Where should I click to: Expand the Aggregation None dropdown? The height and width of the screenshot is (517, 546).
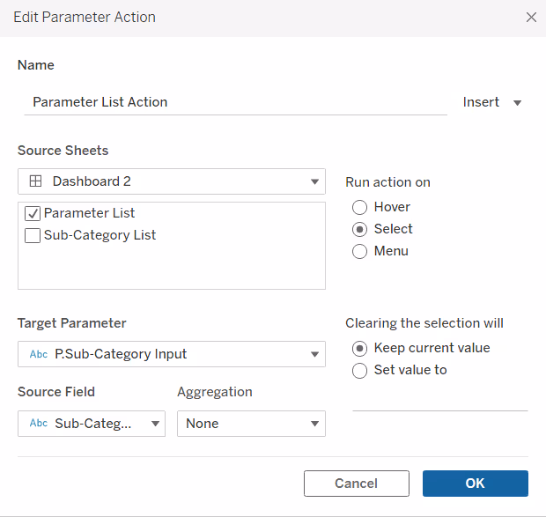pos(251,424)
